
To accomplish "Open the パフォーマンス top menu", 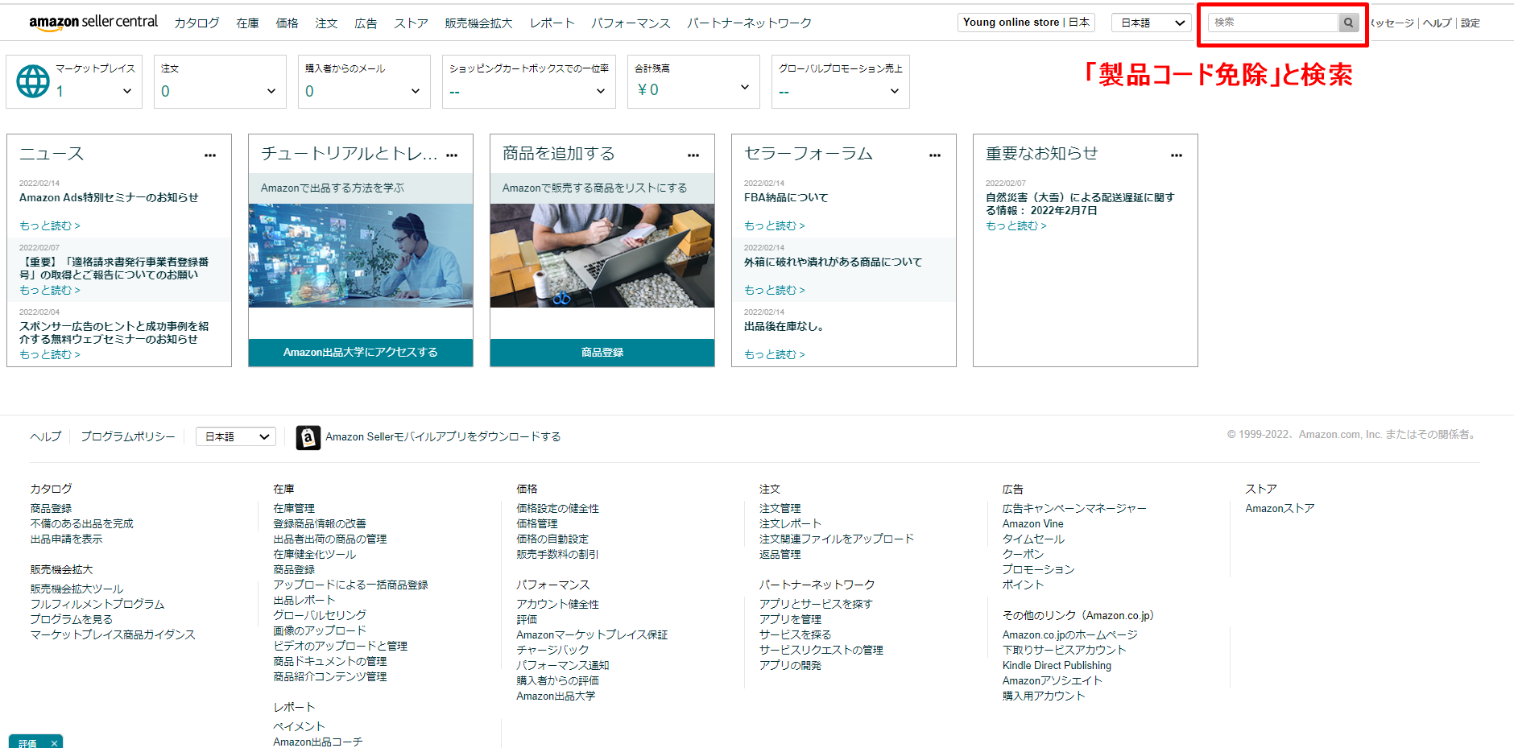I will pos(631,23).
